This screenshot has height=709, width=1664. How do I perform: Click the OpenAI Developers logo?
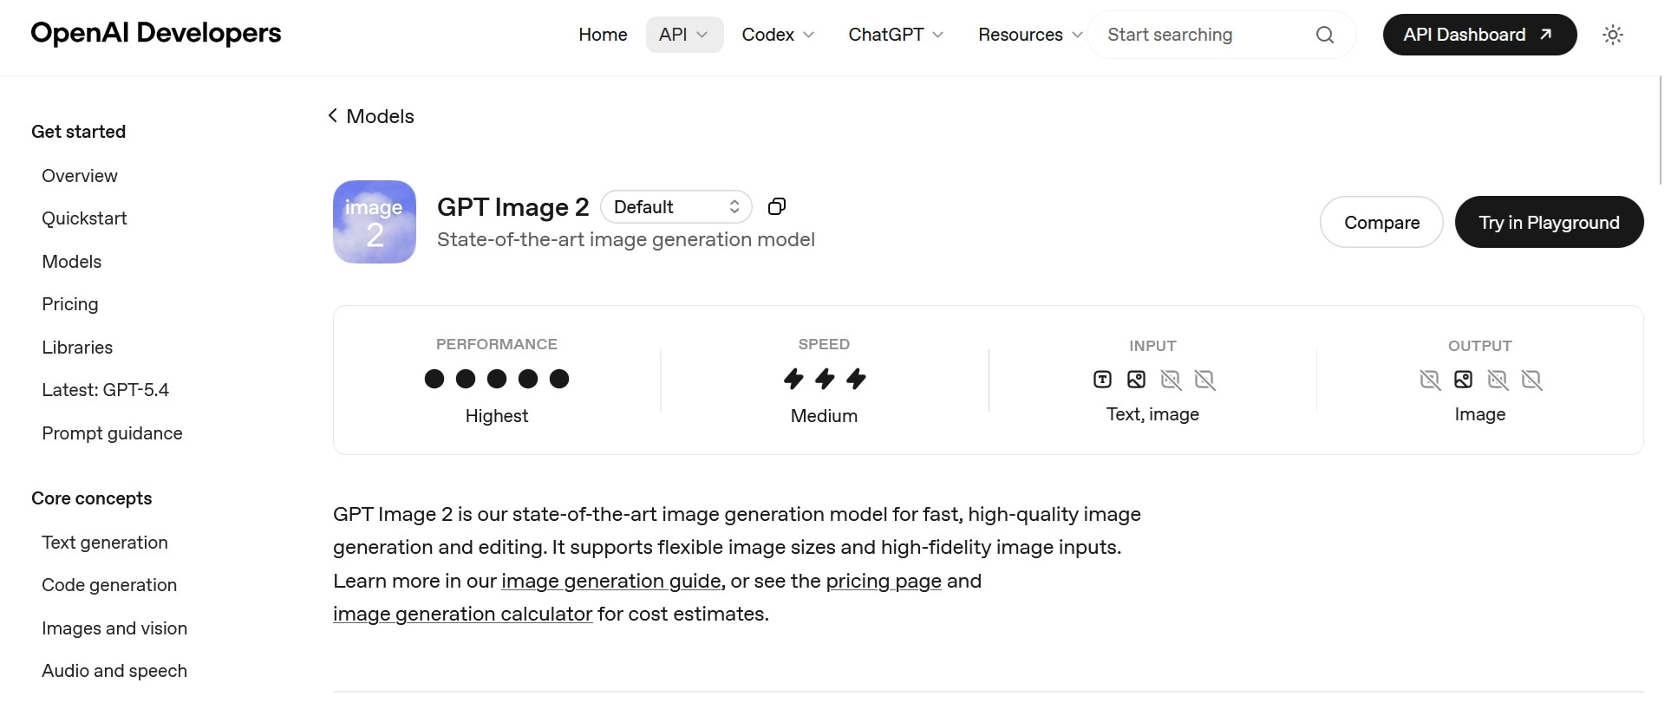click(x=156, y=33)
